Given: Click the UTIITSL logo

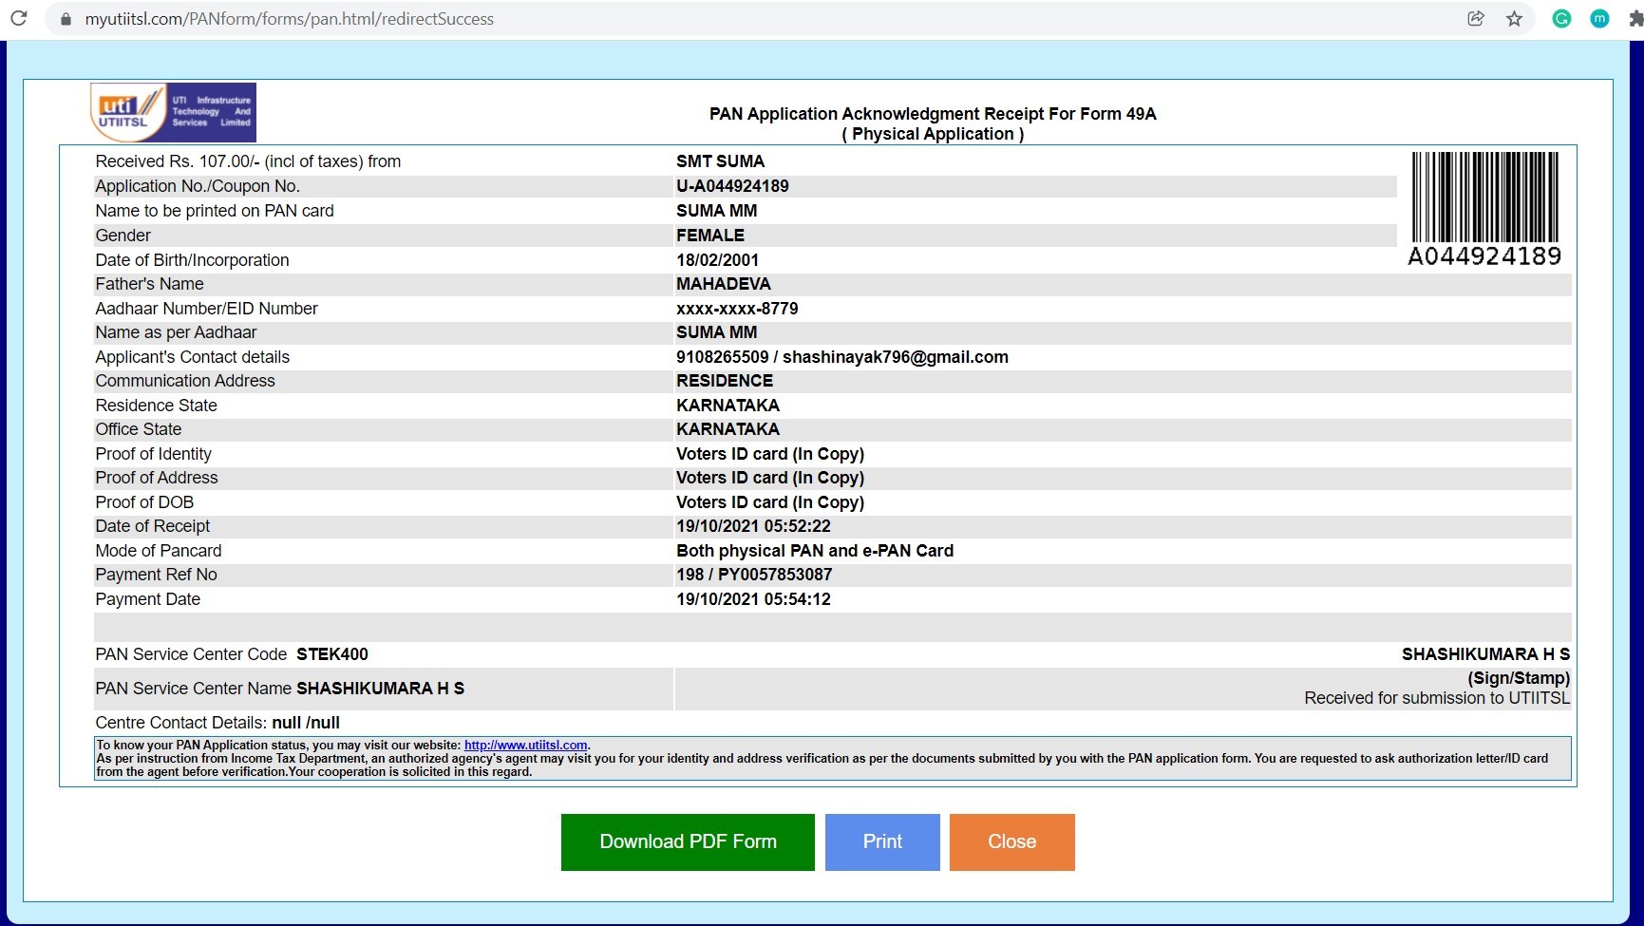Looking at the screenshot, I should point(173,112).
